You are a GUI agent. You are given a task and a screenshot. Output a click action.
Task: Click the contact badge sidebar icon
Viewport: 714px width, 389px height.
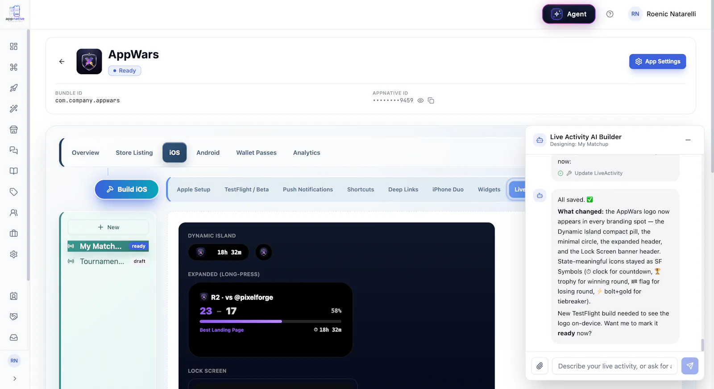[14, 296]
